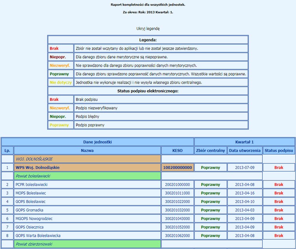The width and height of the screenshot is (296, 249).
Task: Click the date 2013-04-16 cell
Action: [x=244, y=193]
